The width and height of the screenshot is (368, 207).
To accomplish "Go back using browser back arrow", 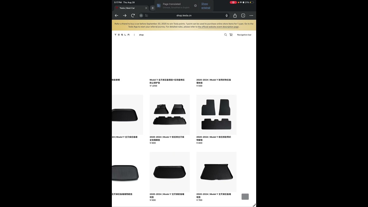I will (116, 16).
